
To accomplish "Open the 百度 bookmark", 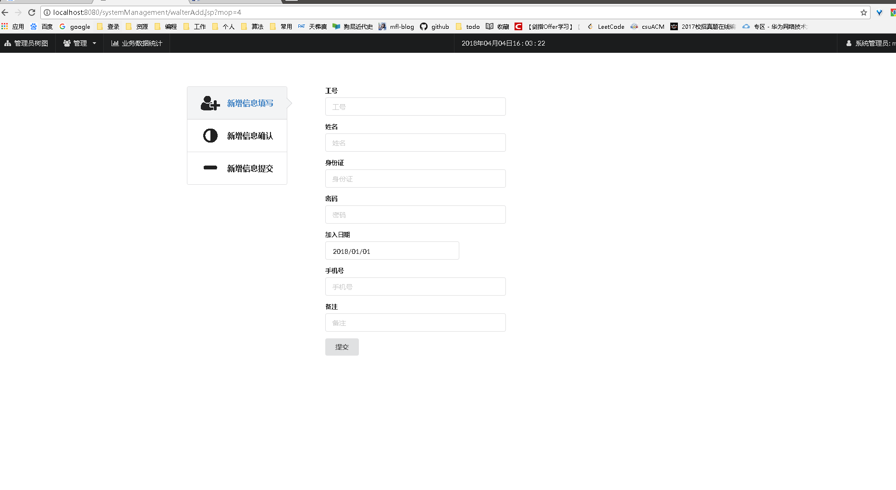I will pos(41,26).
